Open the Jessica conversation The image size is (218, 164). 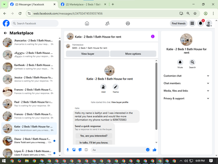(x=29, y=79)
